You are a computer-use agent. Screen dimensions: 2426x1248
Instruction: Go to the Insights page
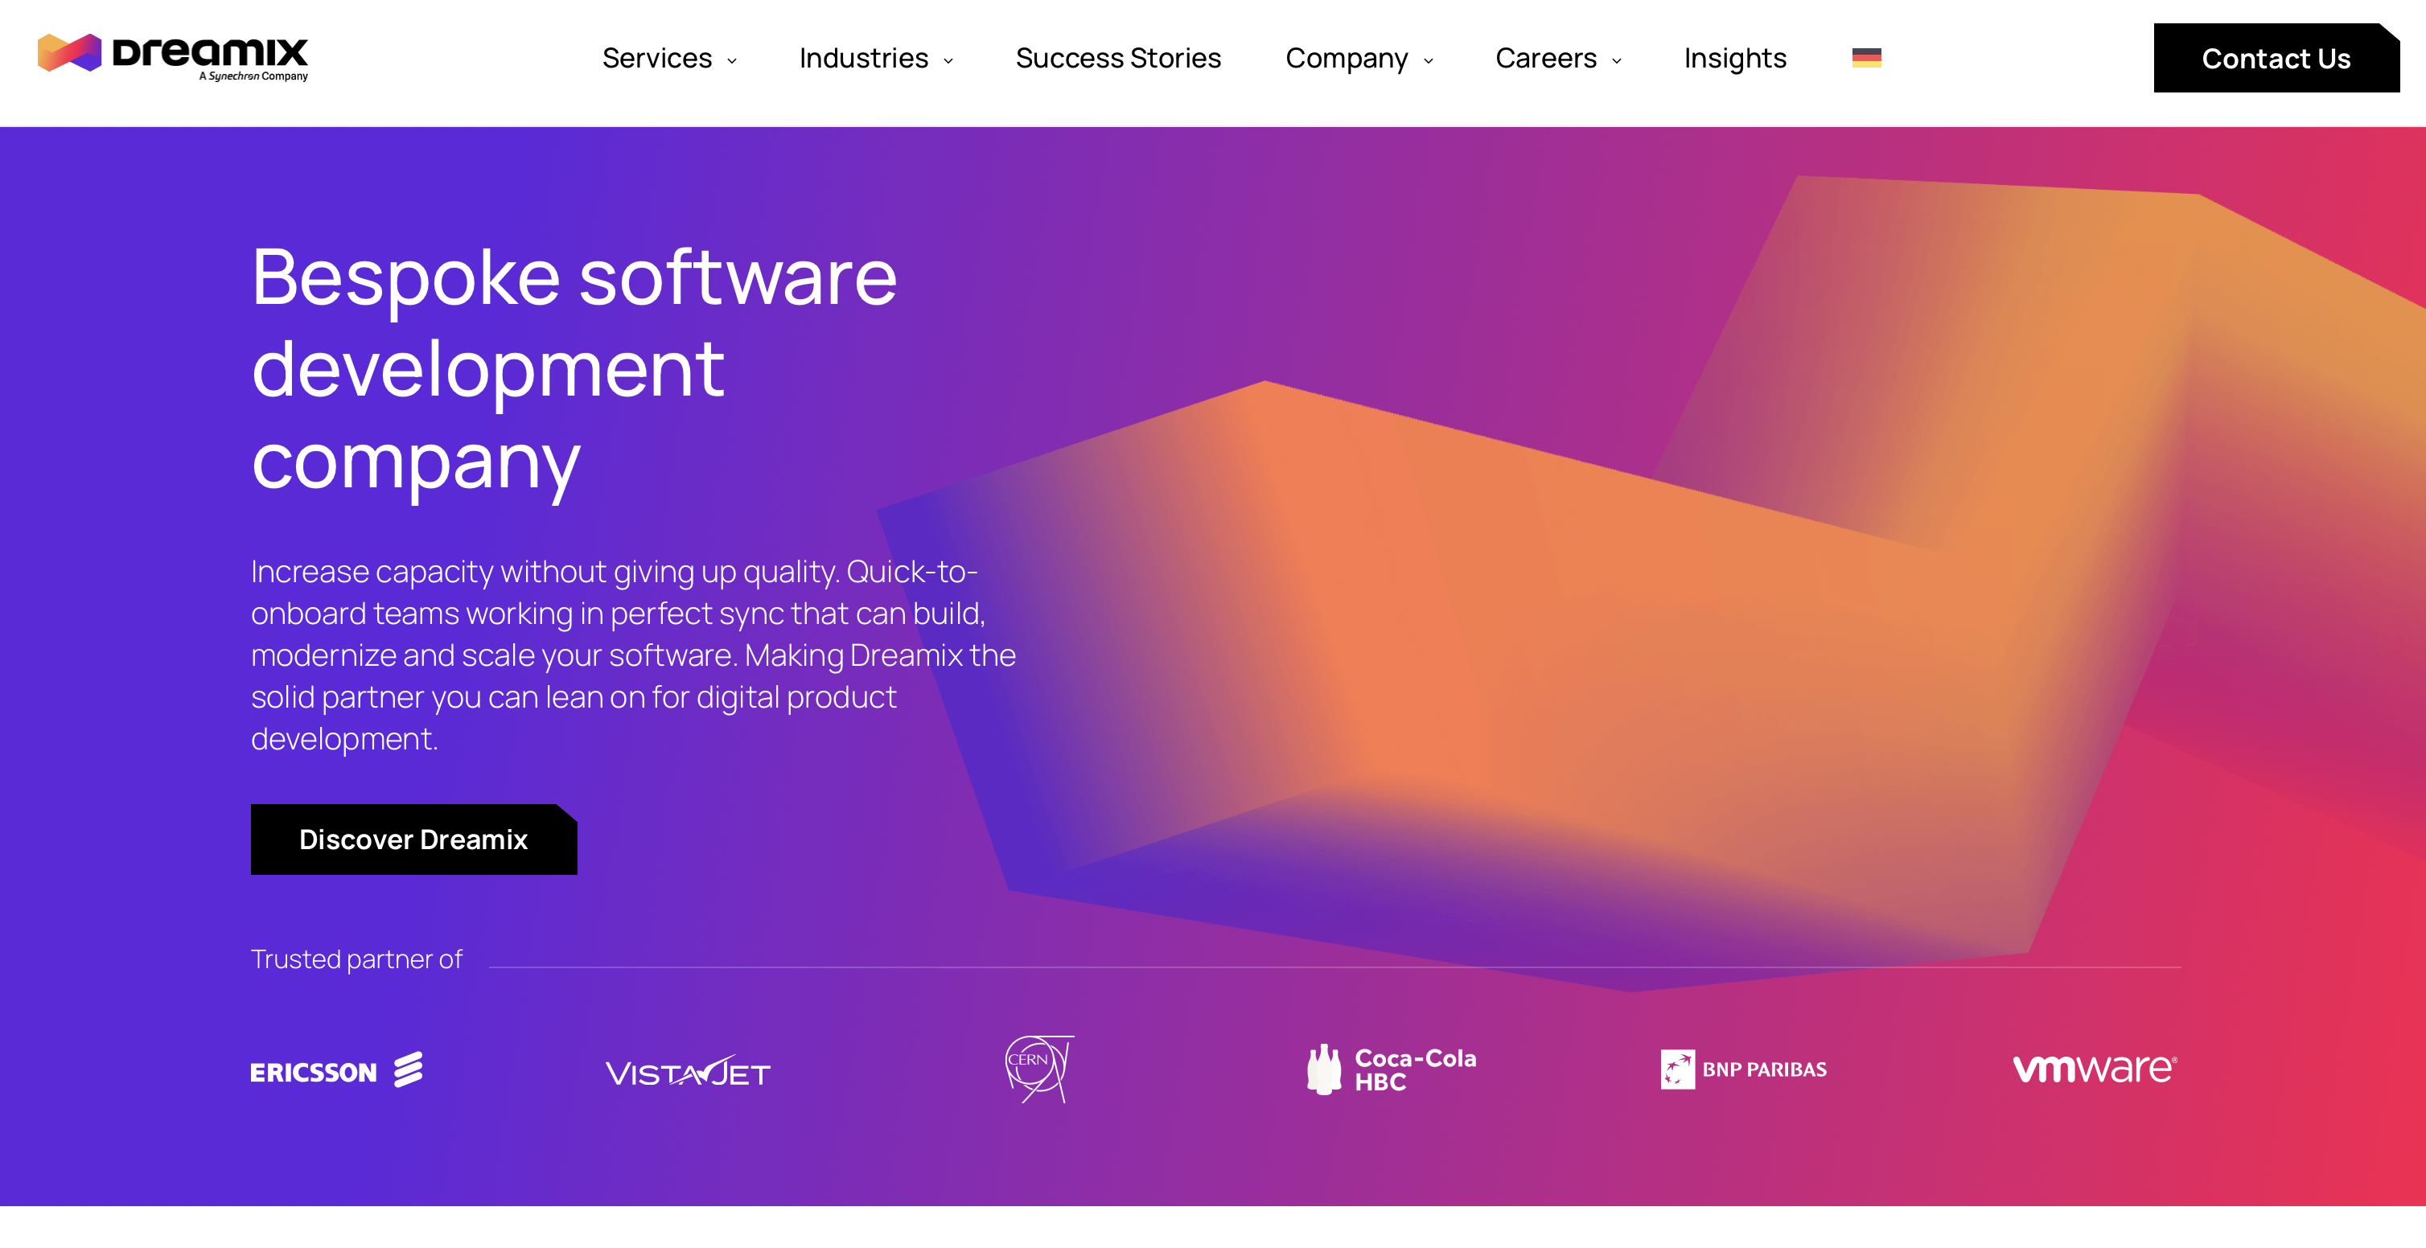click(x=1735, y=59)
